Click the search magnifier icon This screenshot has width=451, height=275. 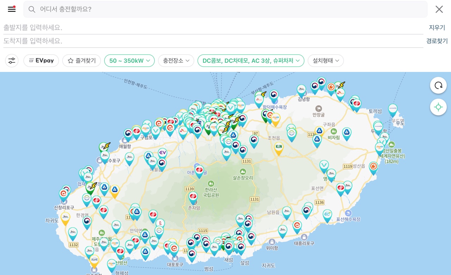pos(32,9)
